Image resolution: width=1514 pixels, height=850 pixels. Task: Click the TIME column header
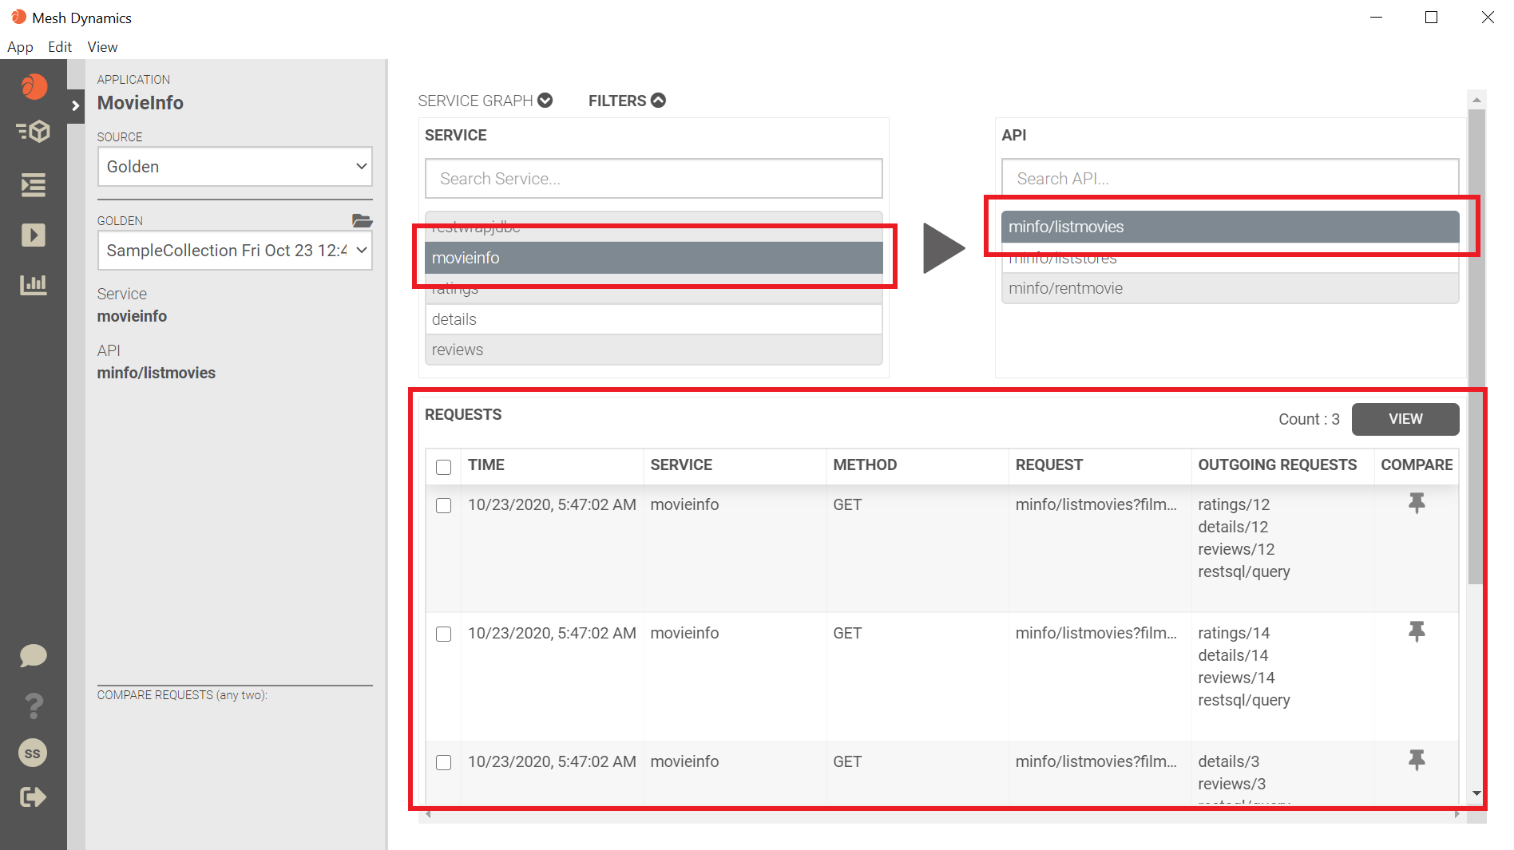click(x=486, y=465)
